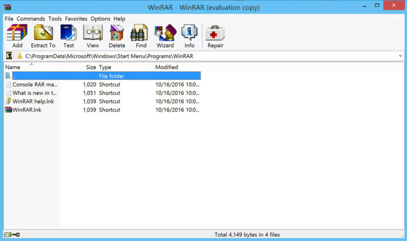
Task: Maximize the WinRAR window
Action: point(377,5)
